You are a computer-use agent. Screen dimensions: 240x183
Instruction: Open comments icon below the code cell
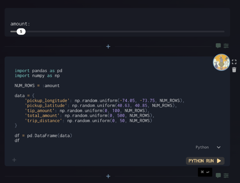[x=218, y=175]
